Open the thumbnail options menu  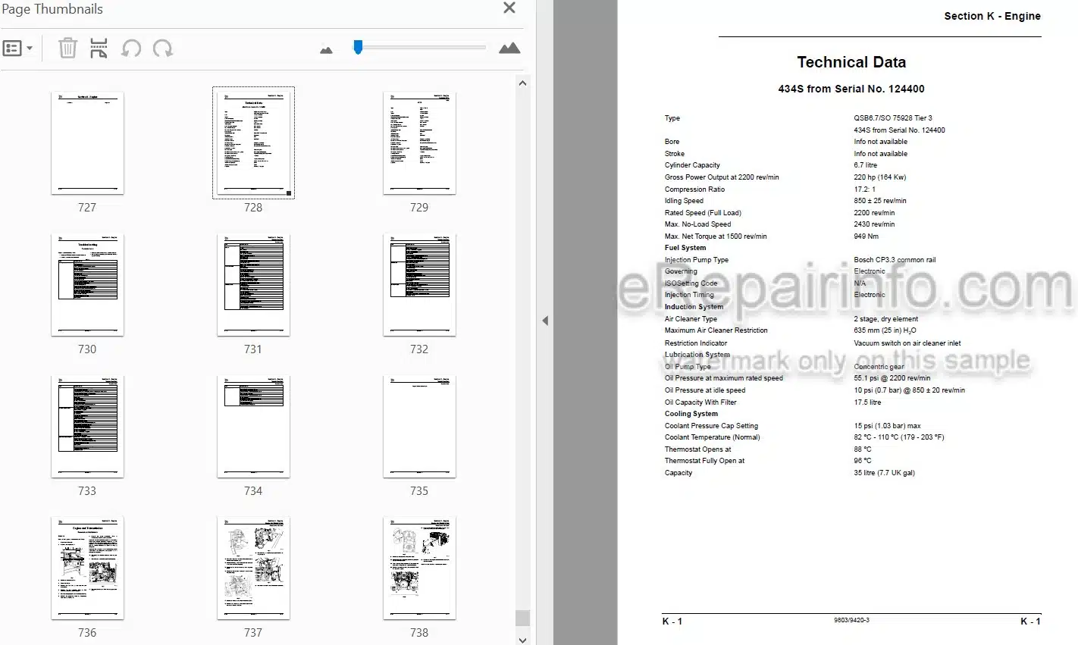[x=17, y=49]
